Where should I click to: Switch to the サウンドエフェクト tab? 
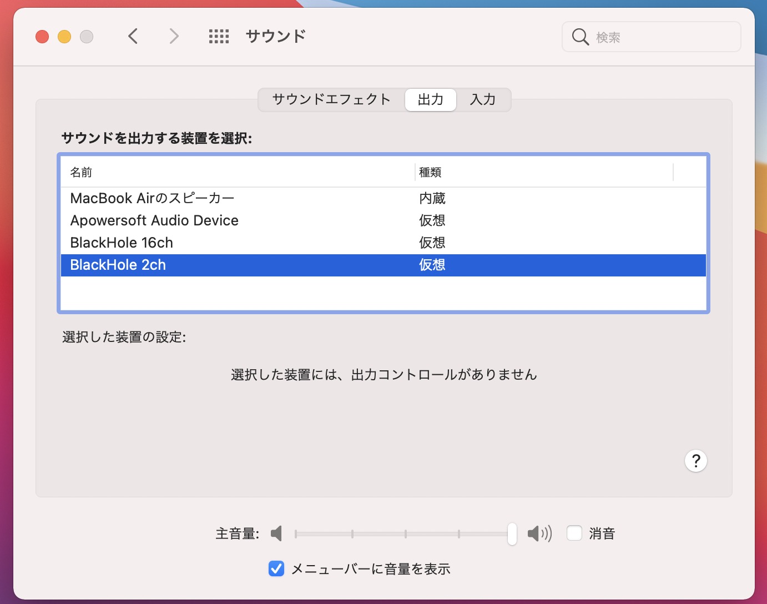331,100
